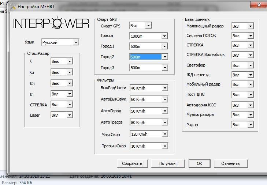Click the Сохранить button
Image resolution: width=267 pixels, height=185 pixels.
[x=132, y=163]
